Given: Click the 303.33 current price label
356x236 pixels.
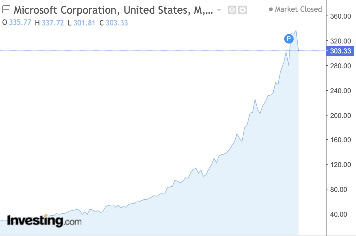Looking at the screenshot, I should pos(340,51).
